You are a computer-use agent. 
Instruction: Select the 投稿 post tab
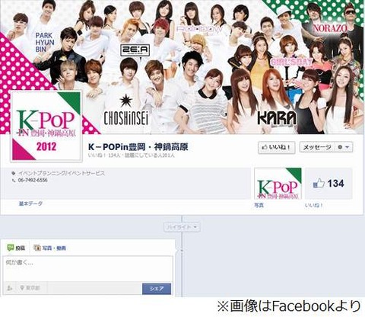tap(16, 248)
